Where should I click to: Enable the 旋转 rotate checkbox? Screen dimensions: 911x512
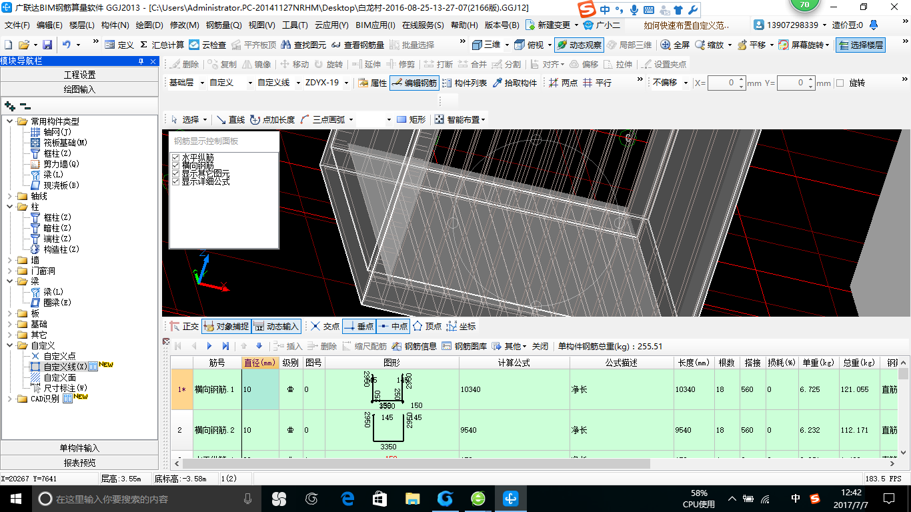(840, 83)
